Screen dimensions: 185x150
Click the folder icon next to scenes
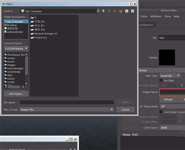5,58
